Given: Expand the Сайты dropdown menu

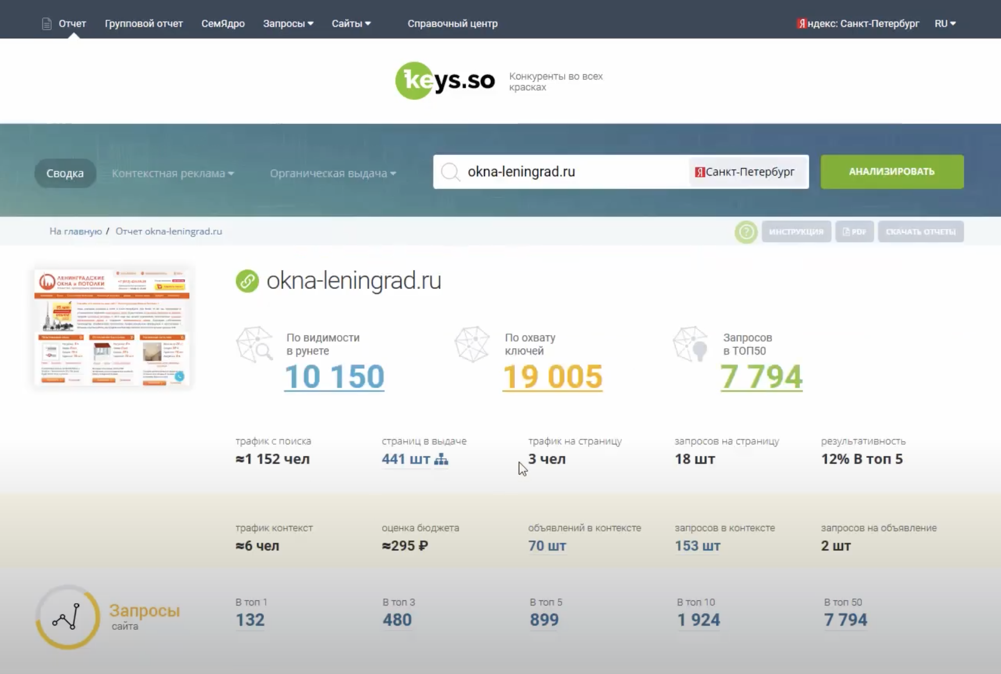Looking at the screenshot, I should click(351, 24).
